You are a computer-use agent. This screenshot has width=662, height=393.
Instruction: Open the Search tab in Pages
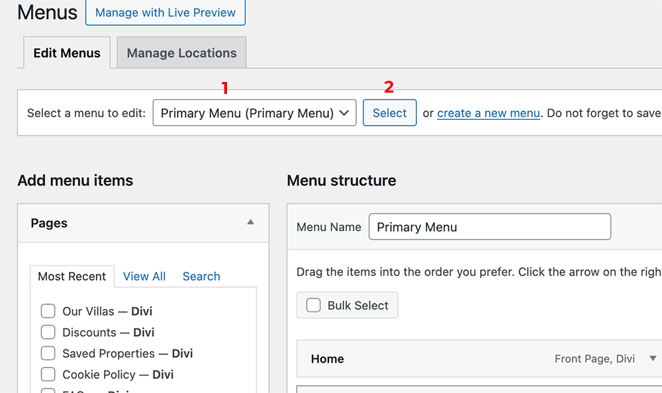pyautogui.click(x=201, y=277)
